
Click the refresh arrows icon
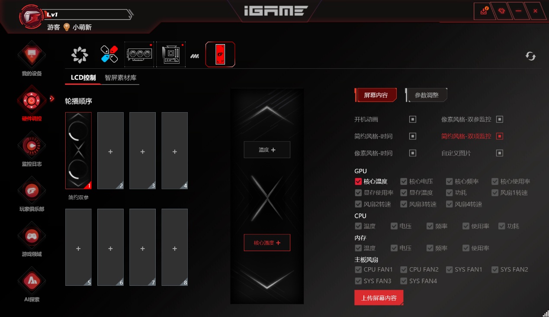(531, 56)
